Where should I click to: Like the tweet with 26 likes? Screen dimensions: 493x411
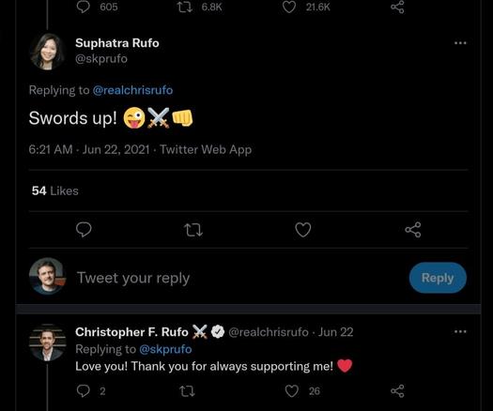[x=291, y=391]
